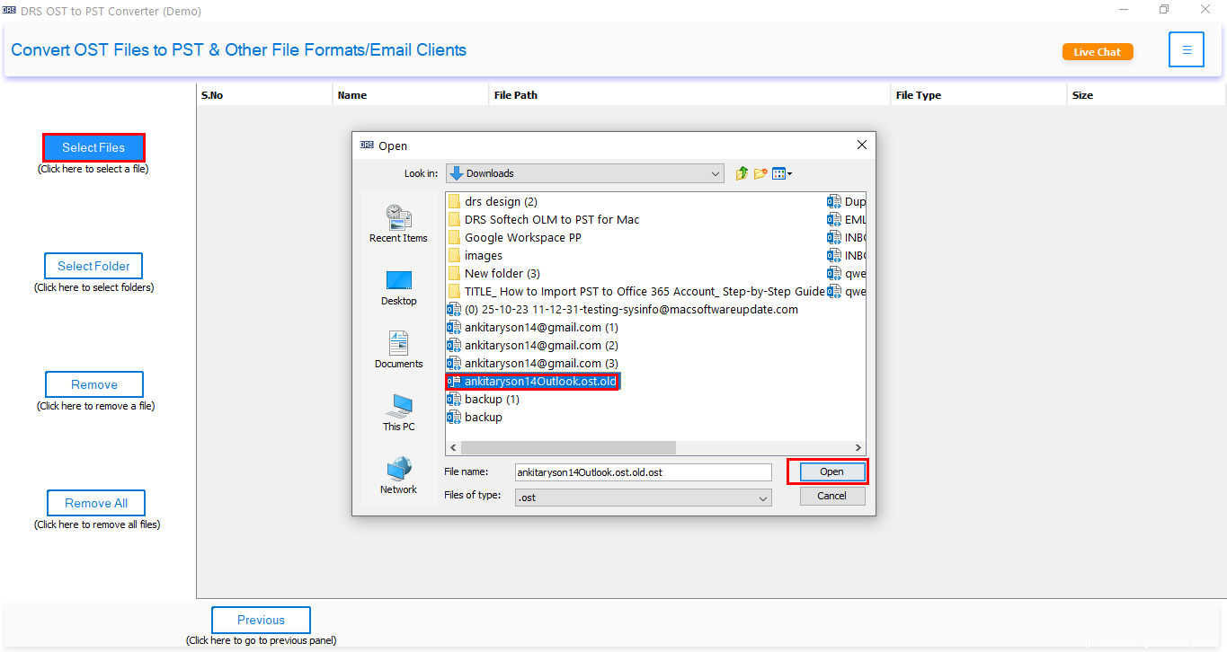Click the Live Chat button
Screen dimensions: 1227x652
(1098, 51)
